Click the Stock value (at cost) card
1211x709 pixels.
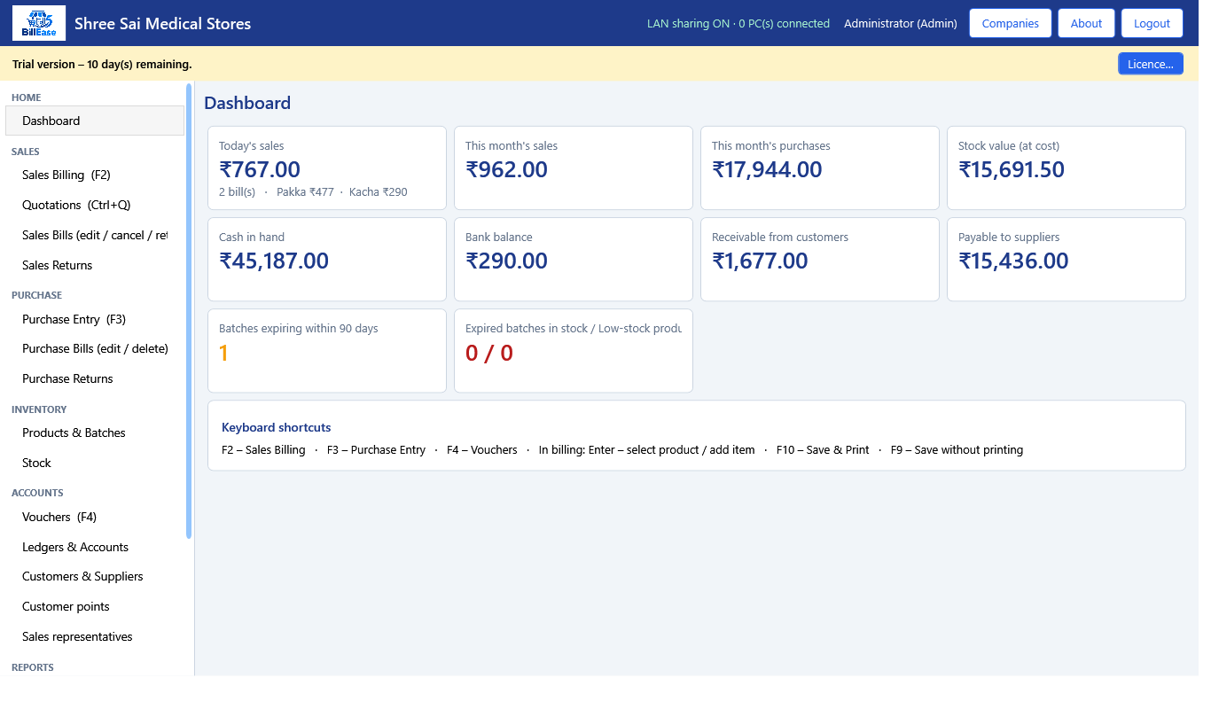tap(1066, 168)
